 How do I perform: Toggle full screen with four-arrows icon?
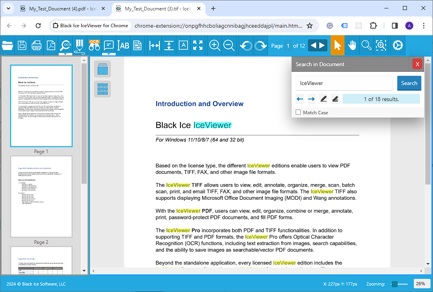[x=198, y=45]
